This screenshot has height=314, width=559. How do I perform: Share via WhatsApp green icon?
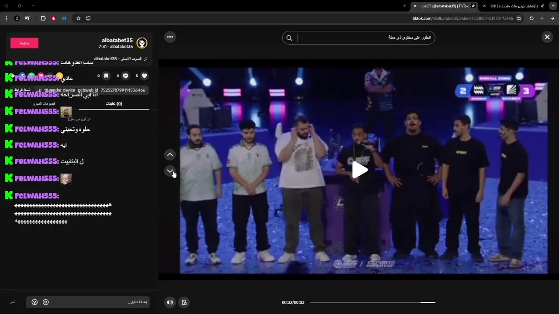click(x=31, y=76)
